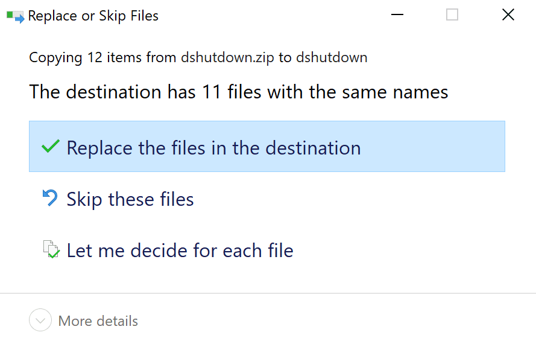This screenshot has width=536, height=344.
Task: Click the dshutdown.zip source name in the message
Action: pyautogui.click(x=227, y=58)
